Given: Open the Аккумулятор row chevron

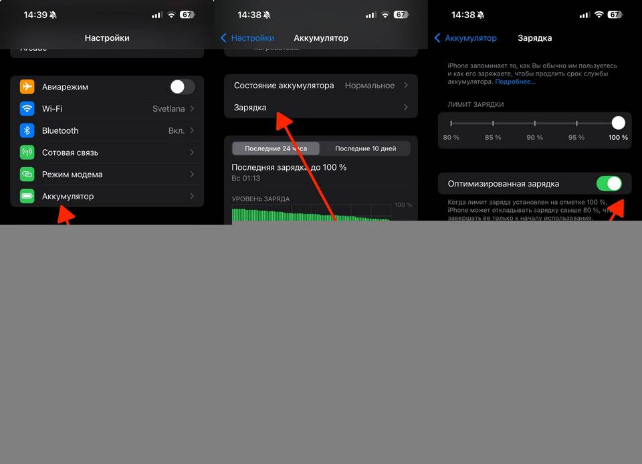Looking at the screenshot, I should tap(192, 196).
